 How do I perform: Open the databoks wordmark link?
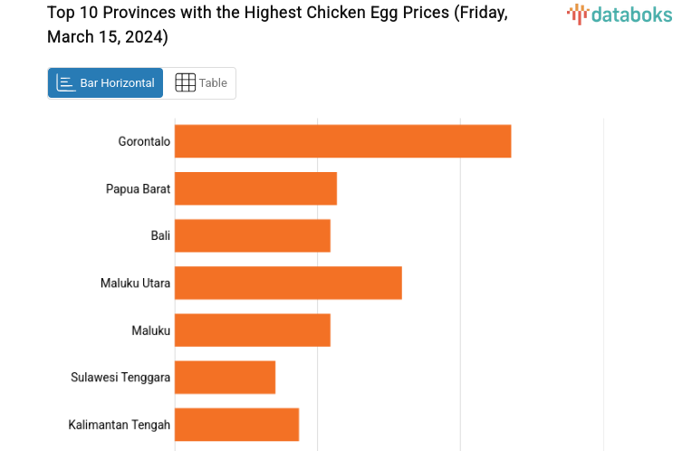click(x=630, y=14)
